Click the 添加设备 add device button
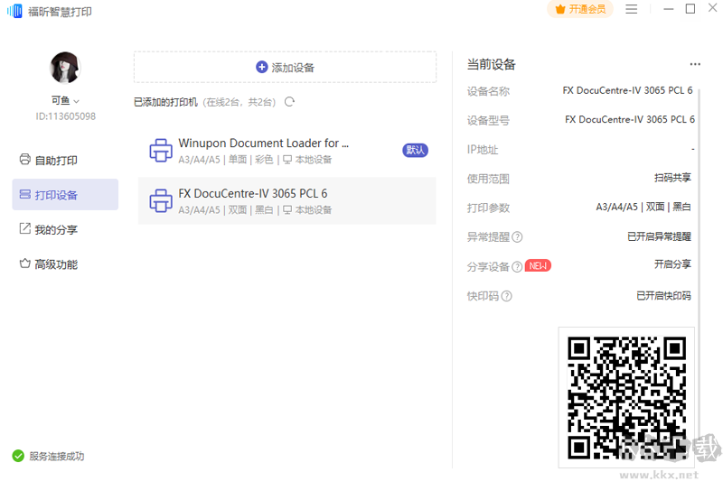Viewport: 723px width, 481px height. tap(285, 67)
